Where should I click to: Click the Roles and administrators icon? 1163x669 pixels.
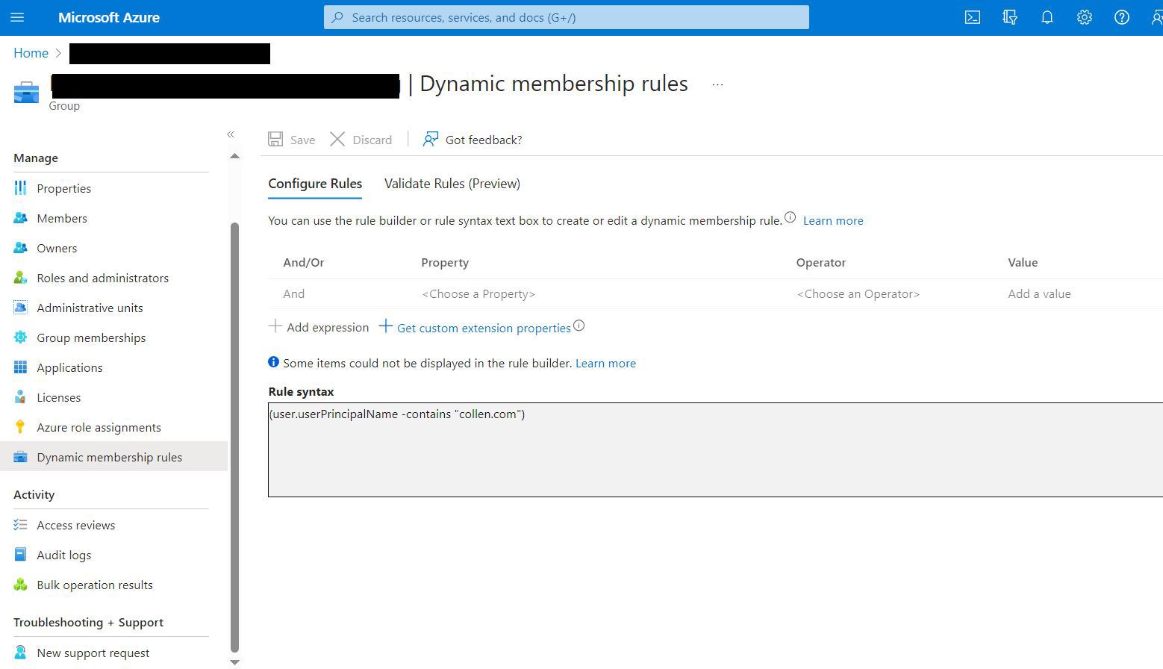20,278
